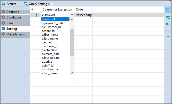Click the add sorting row icon
This screenshot has width=172, height=104.
click(x=168, y=18)
